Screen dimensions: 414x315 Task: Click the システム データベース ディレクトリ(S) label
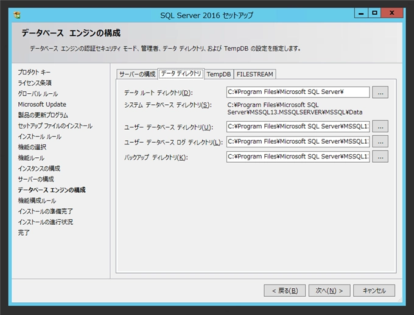[x=168, y=105]
